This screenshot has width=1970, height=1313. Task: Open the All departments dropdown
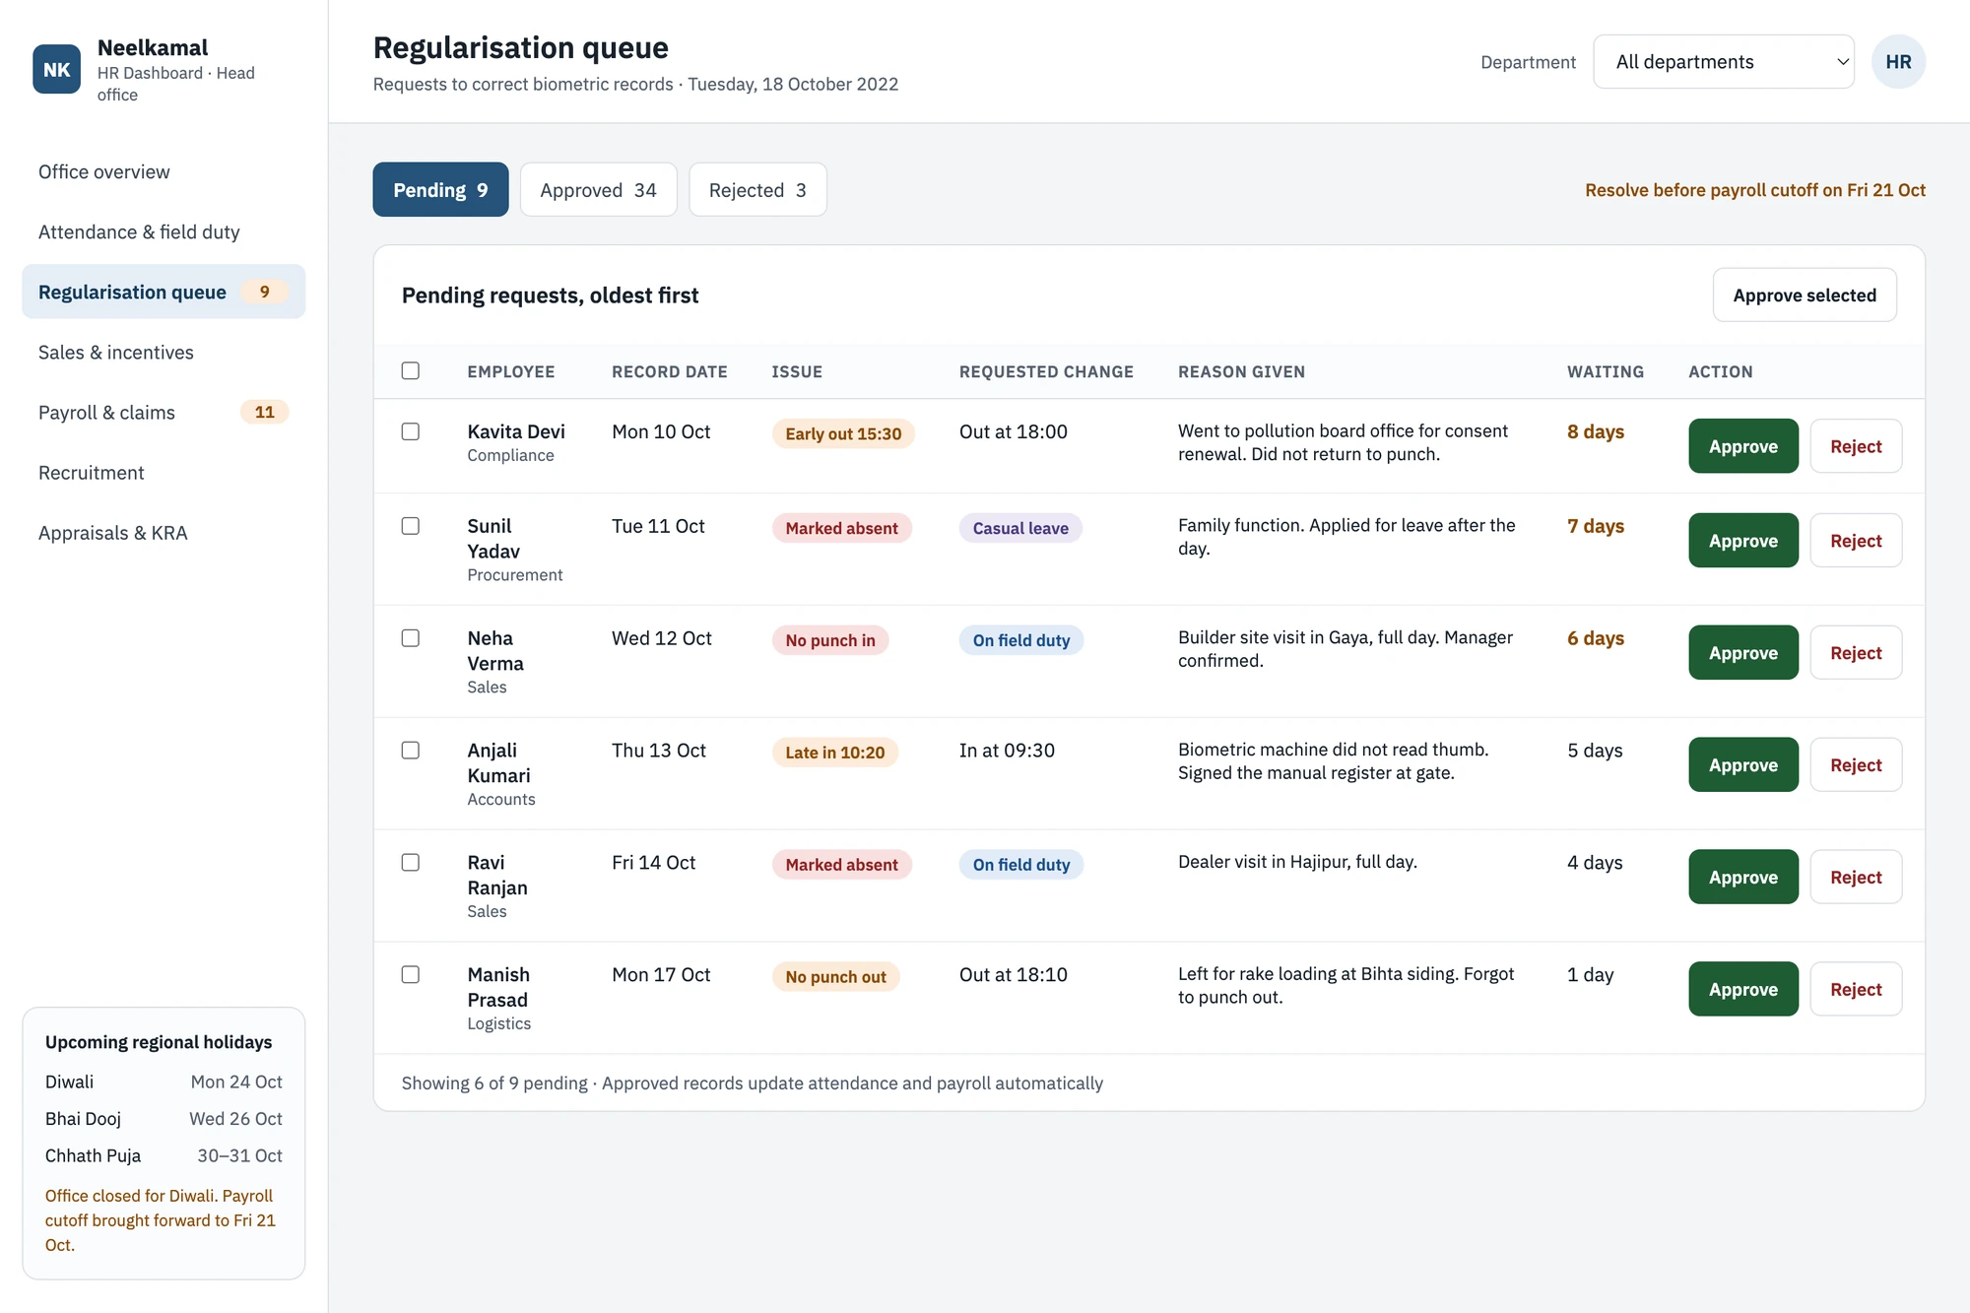point(1724,62)
